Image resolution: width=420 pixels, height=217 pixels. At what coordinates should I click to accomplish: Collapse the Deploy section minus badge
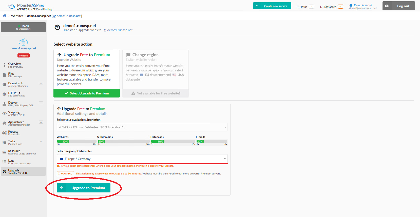(x=41, y=103)
